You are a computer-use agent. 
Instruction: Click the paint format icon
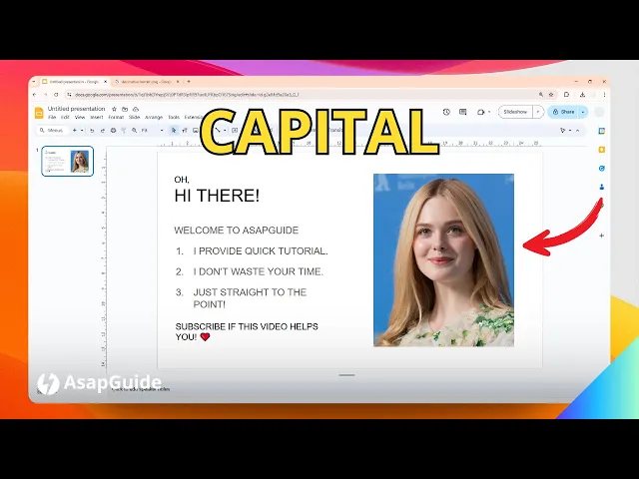click(124, 131)
